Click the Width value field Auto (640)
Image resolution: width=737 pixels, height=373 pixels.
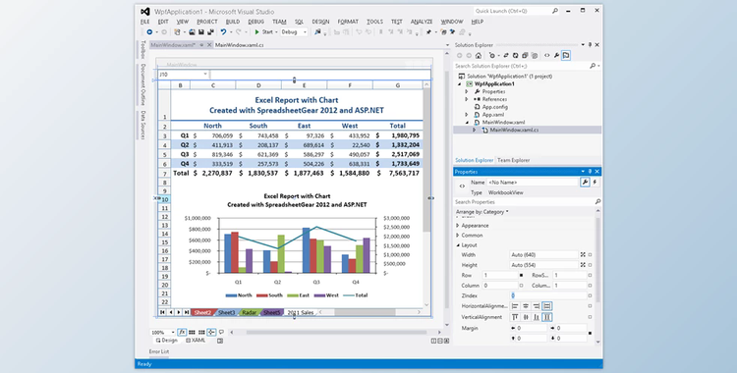pyautogui.click(x=543, y=254)
